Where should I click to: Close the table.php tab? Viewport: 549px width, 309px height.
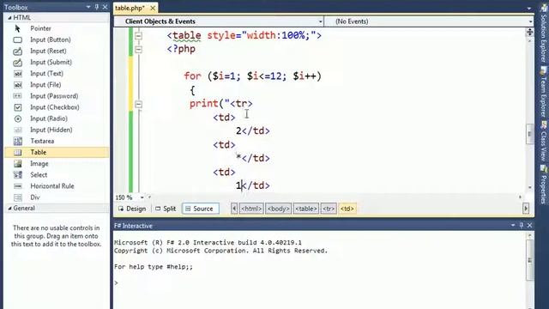click(153, 8)
